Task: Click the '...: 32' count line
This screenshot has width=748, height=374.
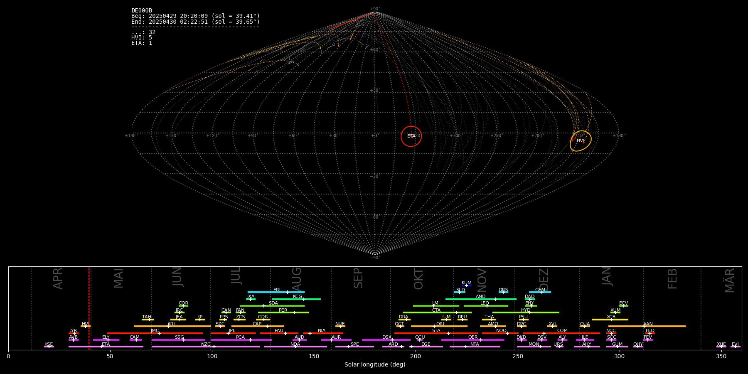Action: [x=143, y=32]
